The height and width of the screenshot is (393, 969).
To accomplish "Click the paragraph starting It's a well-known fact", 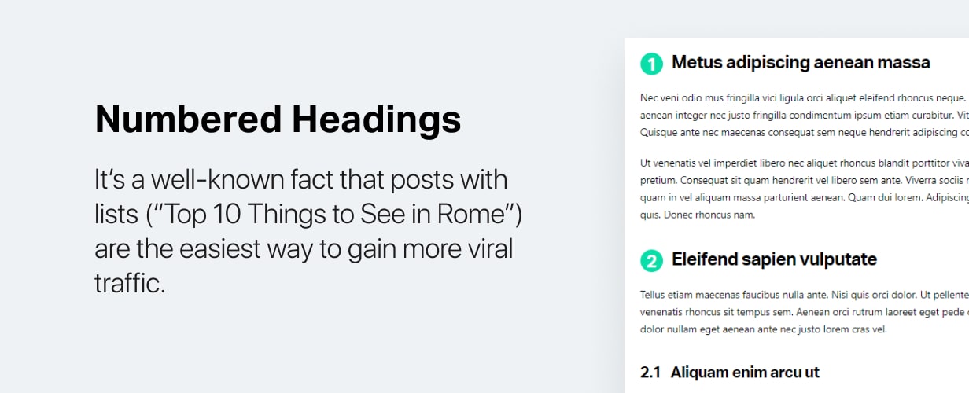I will (x=308, y=231).
